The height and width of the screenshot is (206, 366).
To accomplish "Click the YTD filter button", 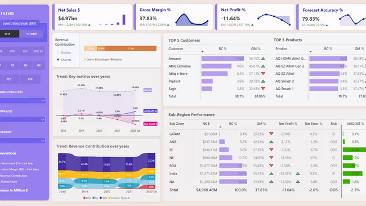I will (x=9, y=79).
